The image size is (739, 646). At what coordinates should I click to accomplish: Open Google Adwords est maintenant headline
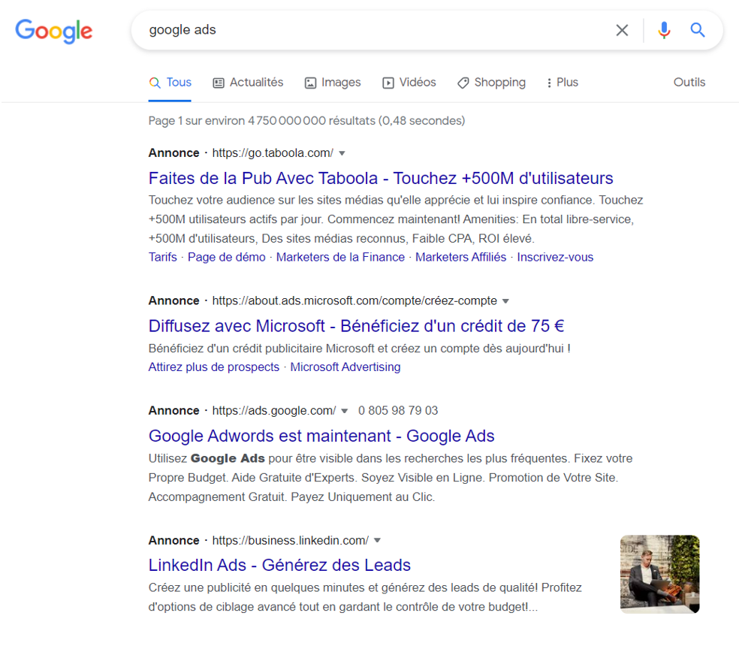pyautogui.click(x=321, y=436)
